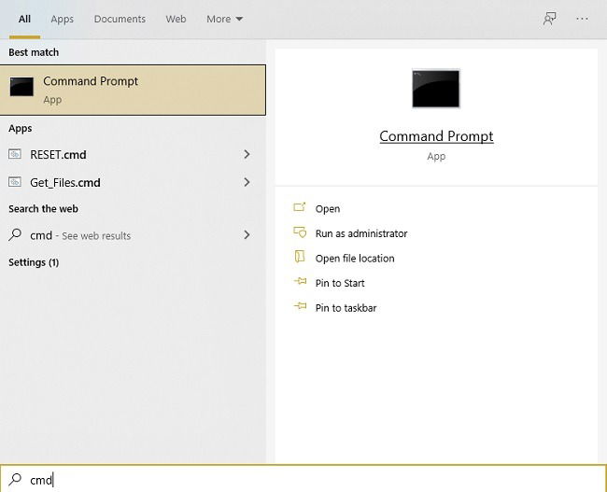Click the search box magnifier icon
607x492 pixels.
(15, 479)
